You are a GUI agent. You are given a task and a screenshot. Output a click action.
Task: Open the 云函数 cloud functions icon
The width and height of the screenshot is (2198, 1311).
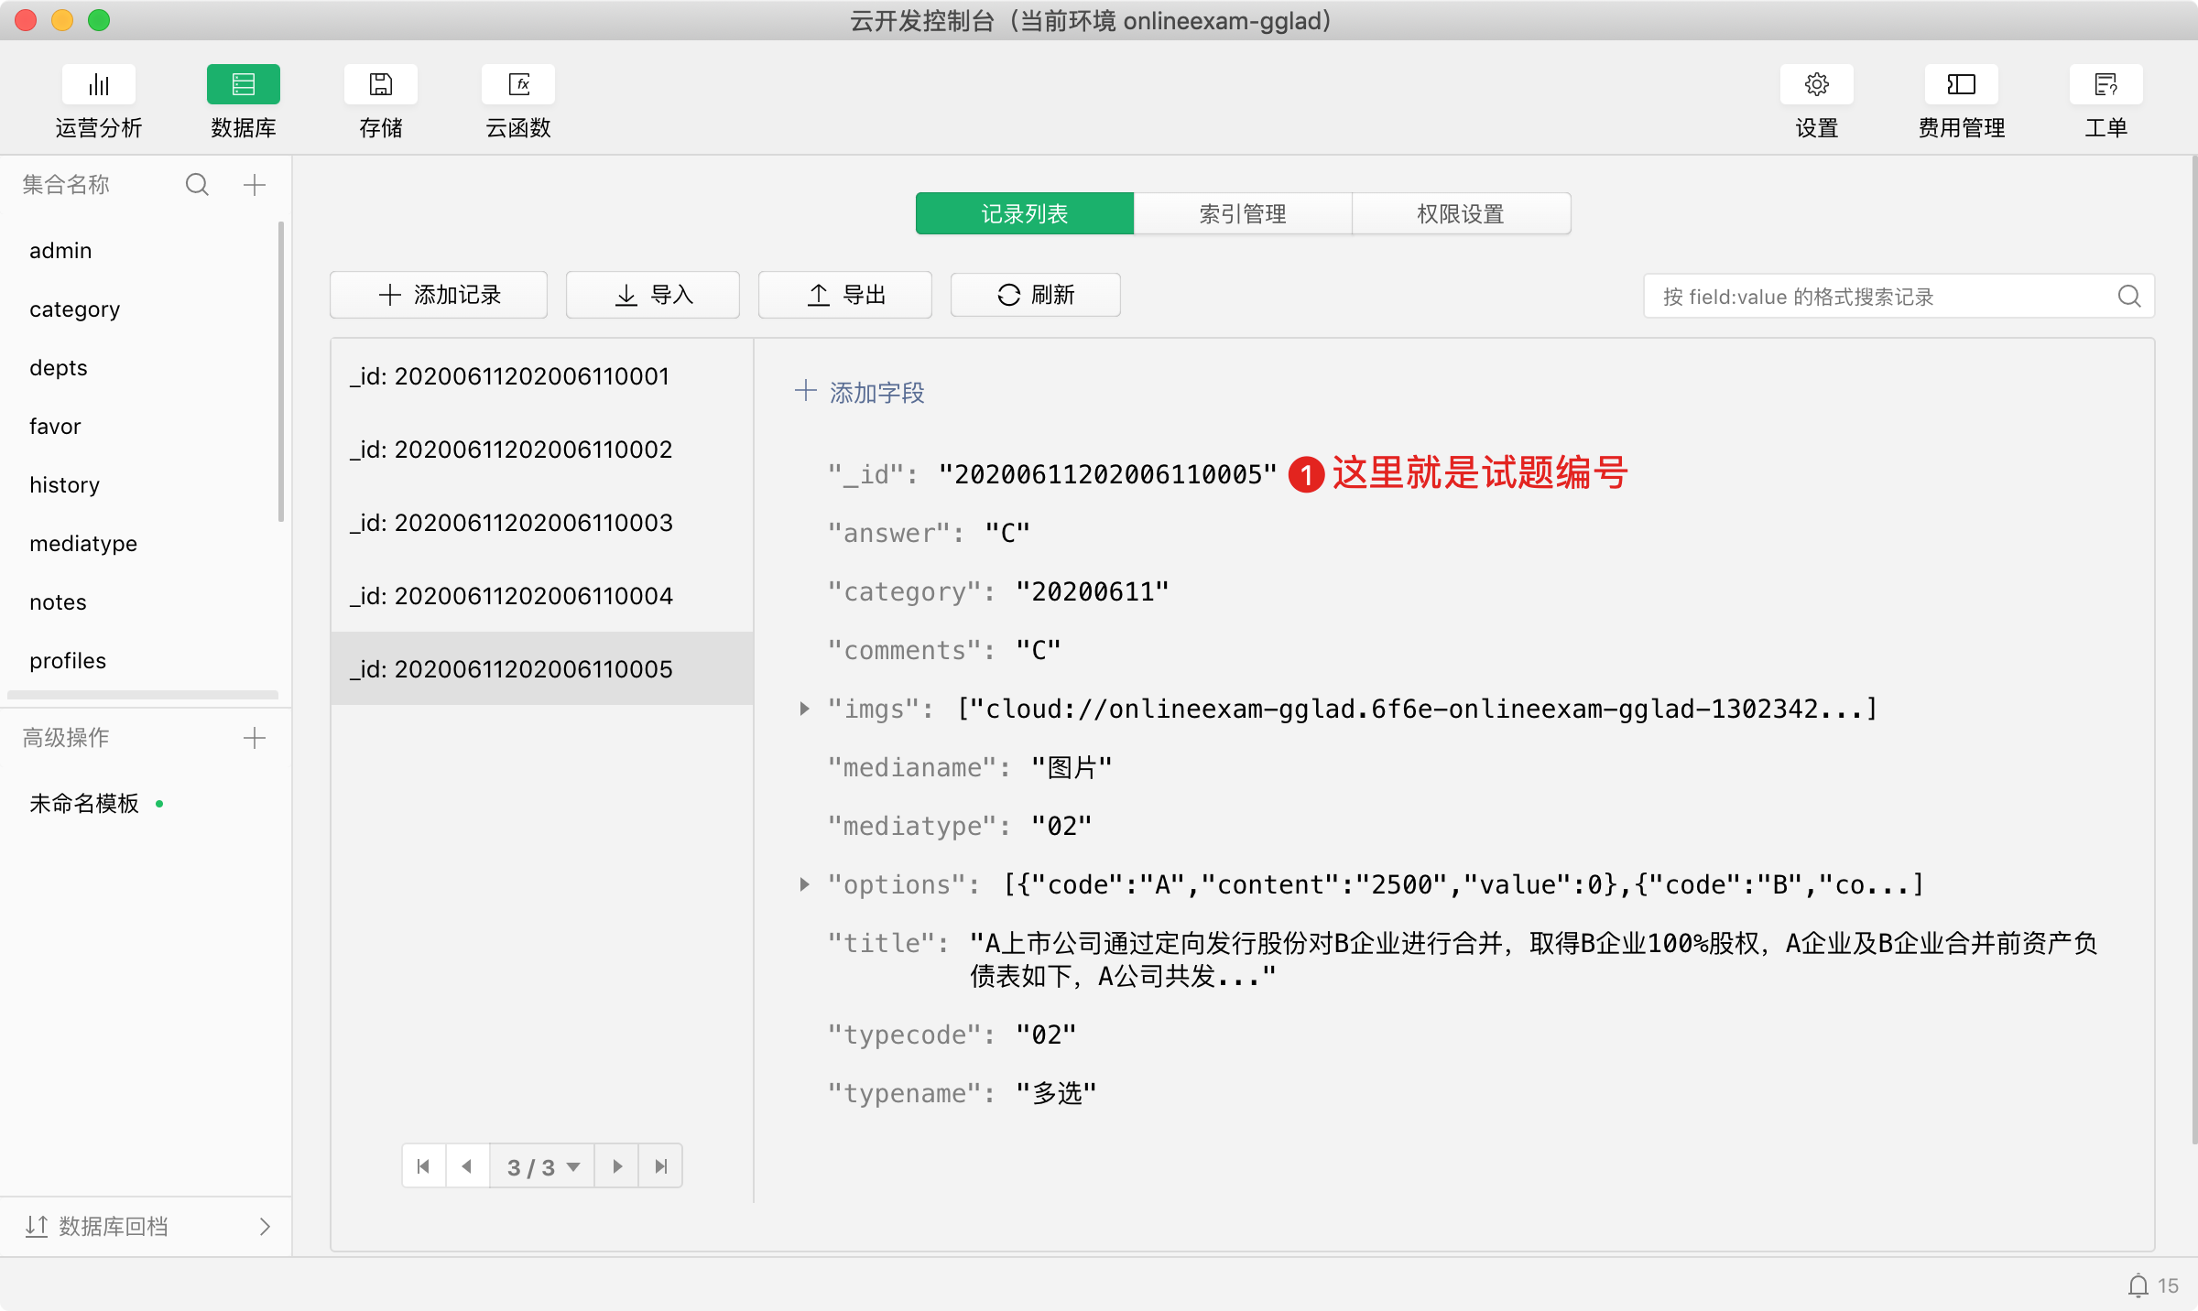517,85
